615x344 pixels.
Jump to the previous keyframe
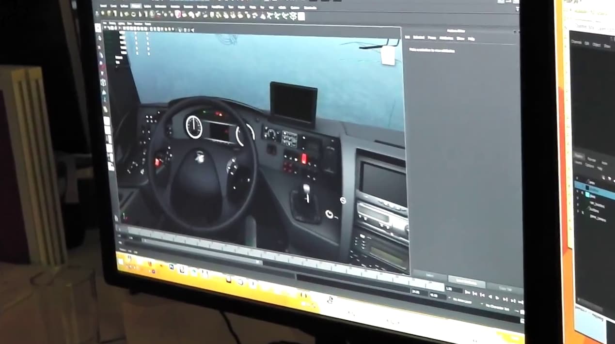[482, 295]
